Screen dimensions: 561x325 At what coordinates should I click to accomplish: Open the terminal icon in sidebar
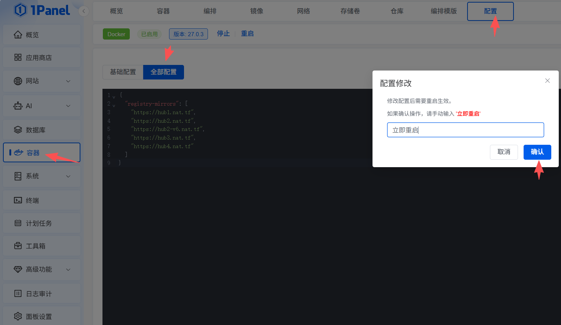click(x=18, y=200)
